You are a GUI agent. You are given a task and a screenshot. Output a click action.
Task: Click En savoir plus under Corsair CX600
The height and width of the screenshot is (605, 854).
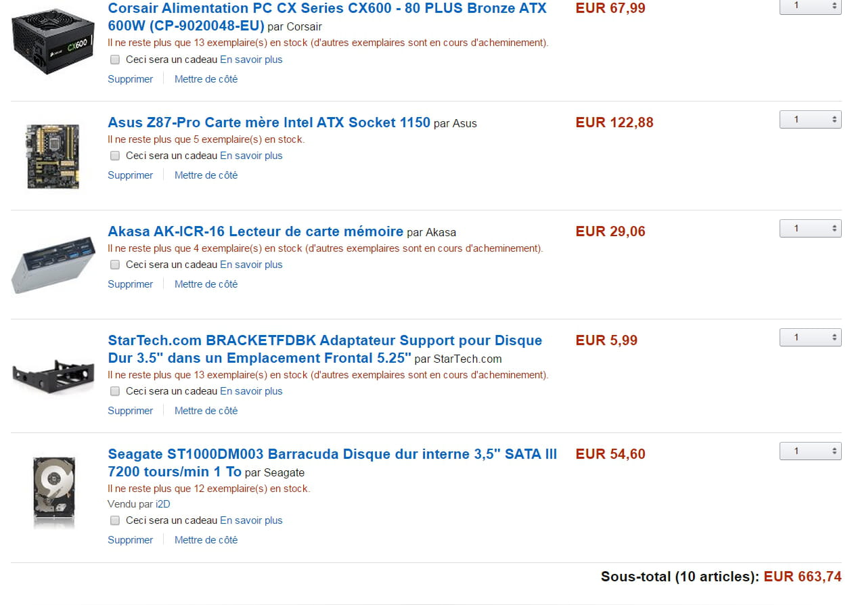coord(251,60)
